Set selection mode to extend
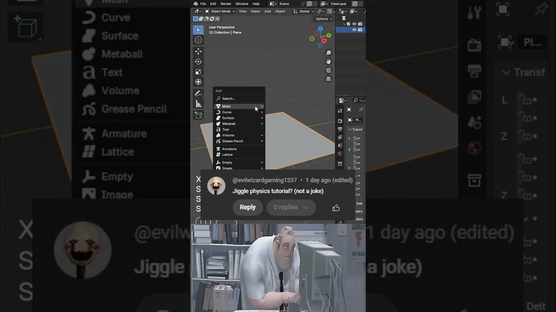This screenshot has height=312, width=556. point(201,19)
